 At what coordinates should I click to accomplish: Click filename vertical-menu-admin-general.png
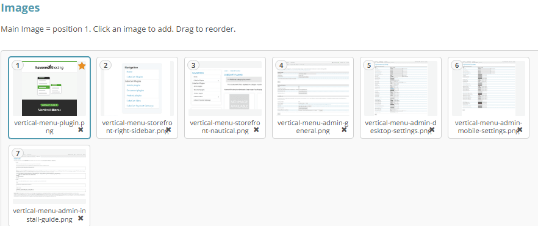pos(313,126)
